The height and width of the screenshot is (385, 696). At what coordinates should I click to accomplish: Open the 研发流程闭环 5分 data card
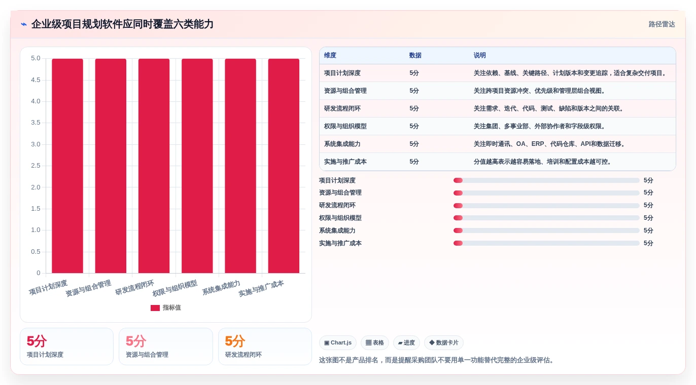(265, 346)
